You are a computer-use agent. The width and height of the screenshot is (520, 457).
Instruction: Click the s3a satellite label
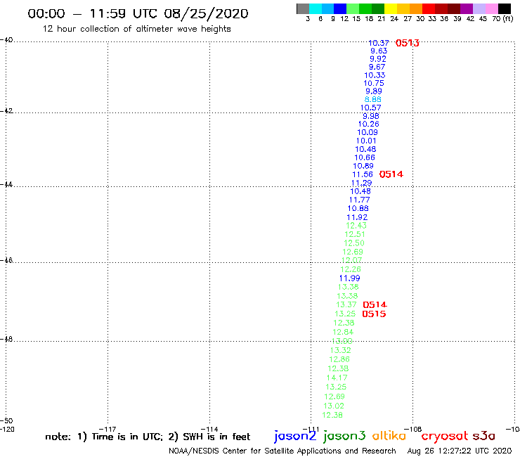pyautogui.click(x=483, y=436)
